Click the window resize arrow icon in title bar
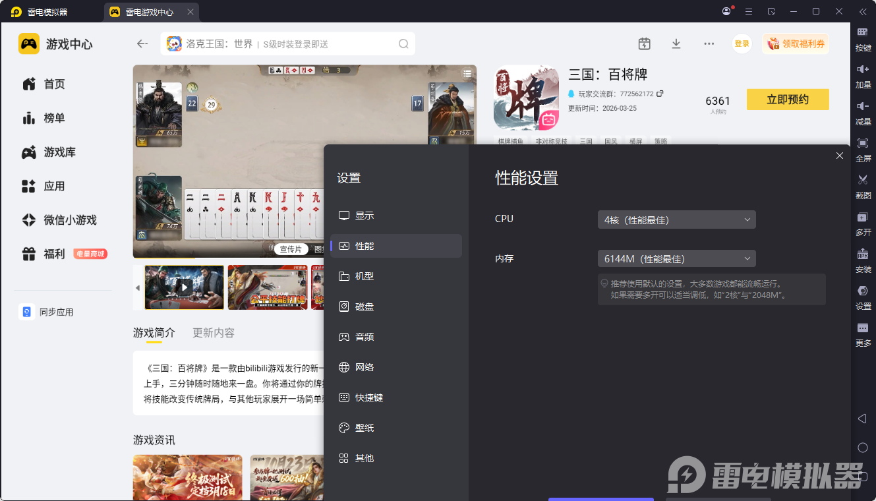This screenshot has width=876, height=501. [771, 11]
